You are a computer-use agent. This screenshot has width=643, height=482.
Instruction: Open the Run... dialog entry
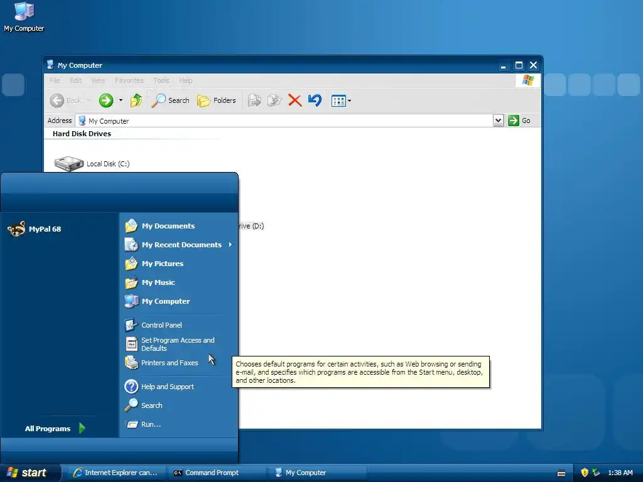(x=151, y=424)
